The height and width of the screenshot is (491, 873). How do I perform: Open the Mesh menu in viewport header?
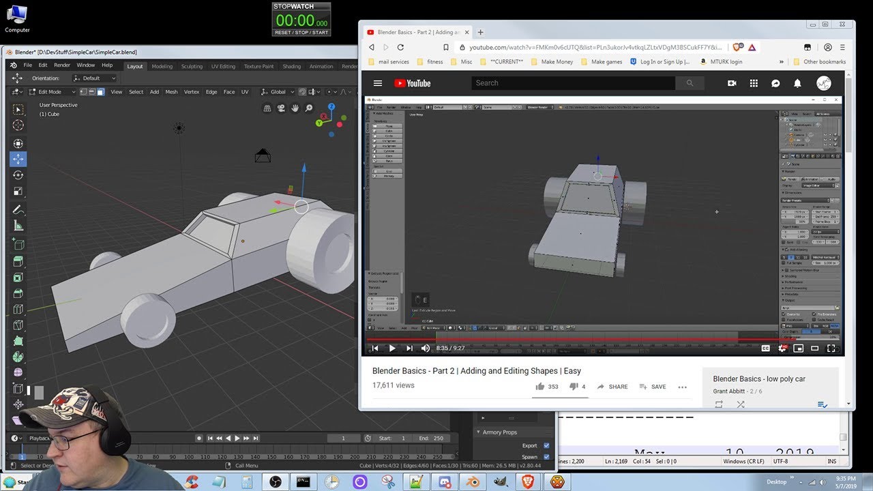(x=171, y=92)
